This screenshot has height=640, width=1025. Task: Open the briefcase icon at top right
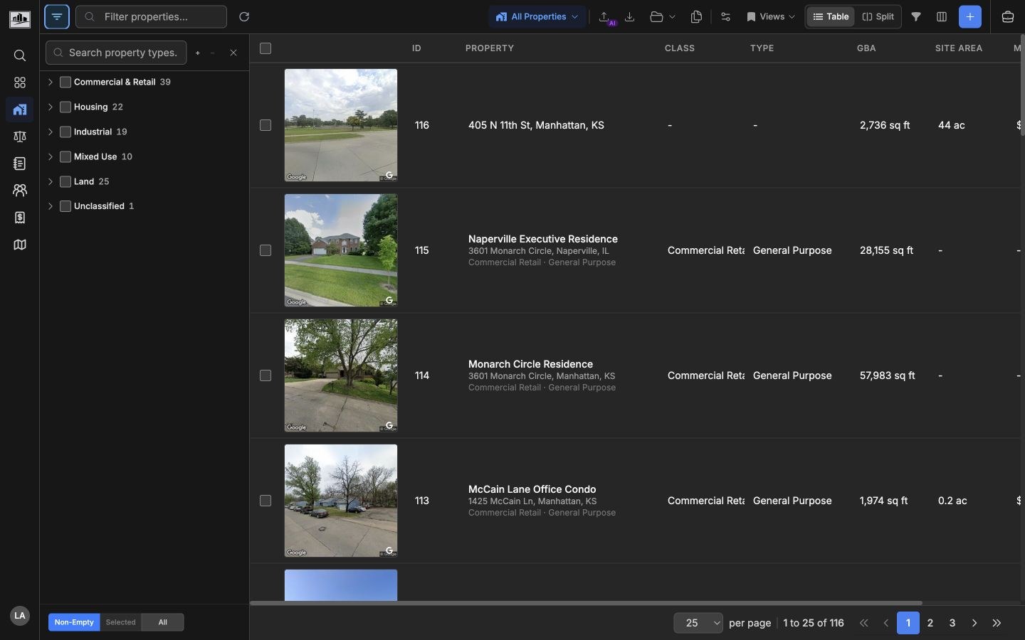tap(1008, 16)
